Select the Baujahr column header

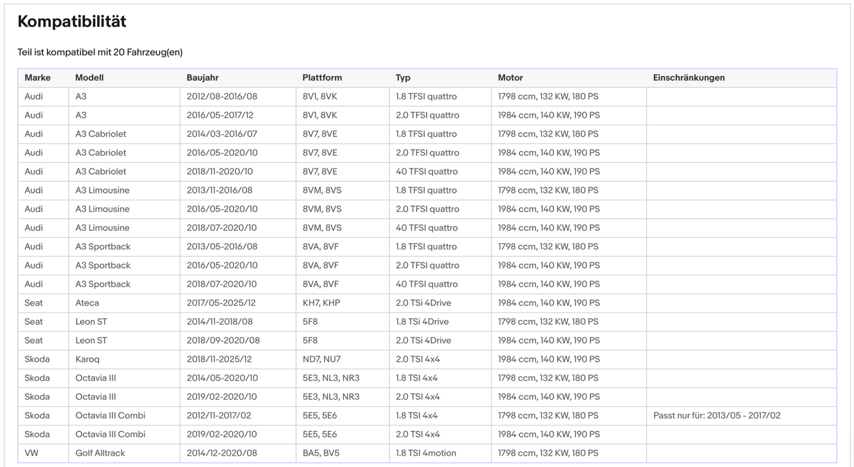[202, 78]
